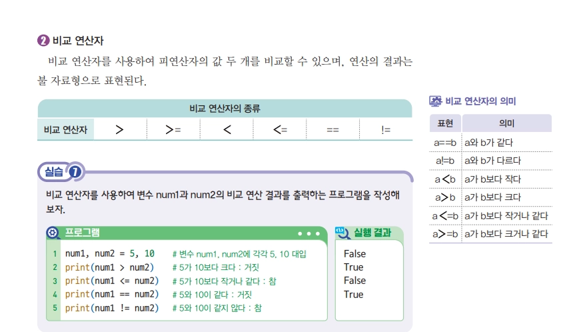Click the gear icon beside 프로그램 header
571x332 pixels.
53,233
